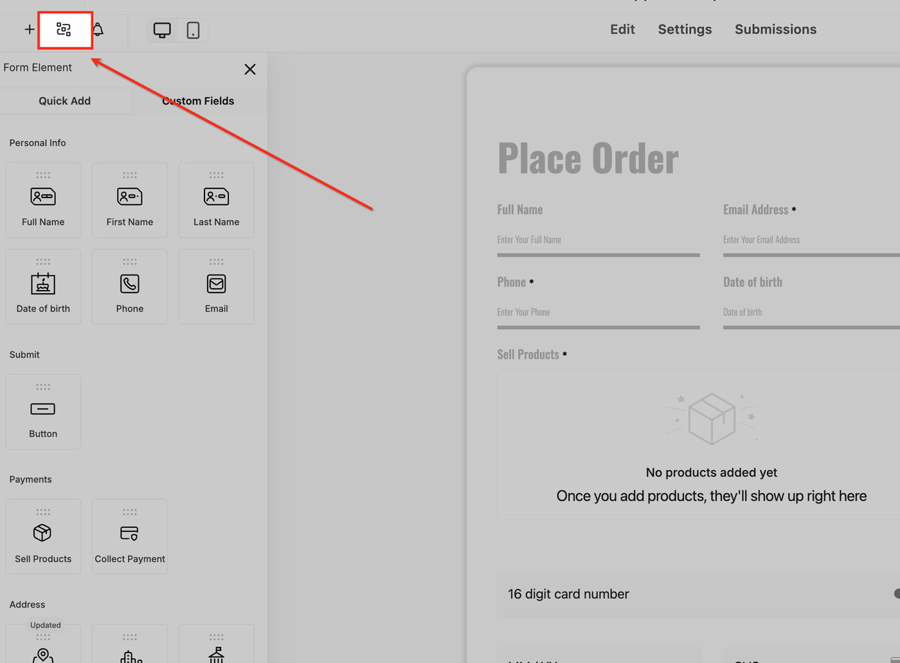The width and height of the screenshot is (900, 663).
Task: Add the Date of birth element
Action: 43,287
